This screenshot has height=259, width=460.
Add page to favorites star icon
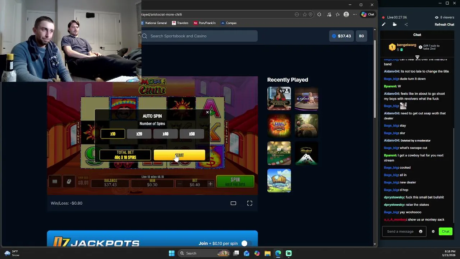coord(305,14)
